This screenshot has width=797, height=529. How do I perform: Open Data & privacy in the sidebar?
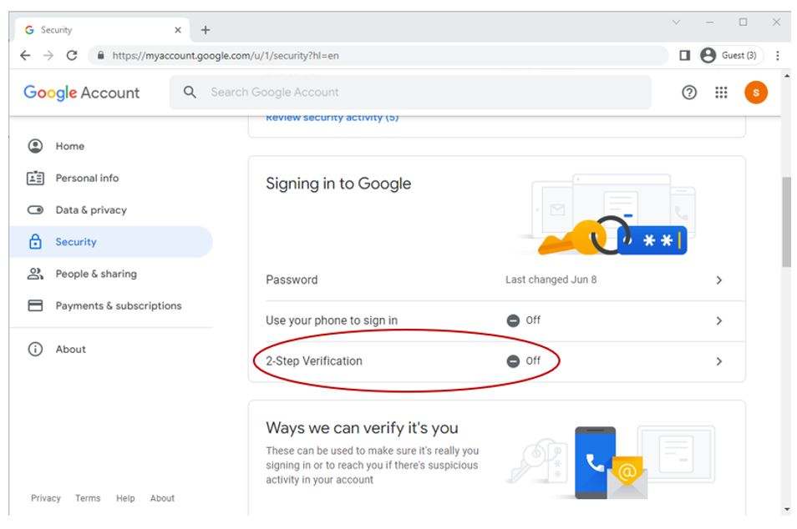(90, 210)
